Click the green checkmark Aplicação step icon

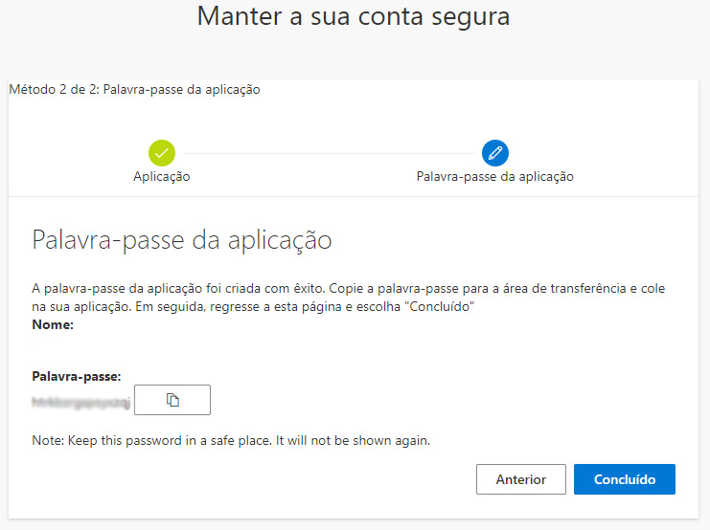[x=162, y=152]
